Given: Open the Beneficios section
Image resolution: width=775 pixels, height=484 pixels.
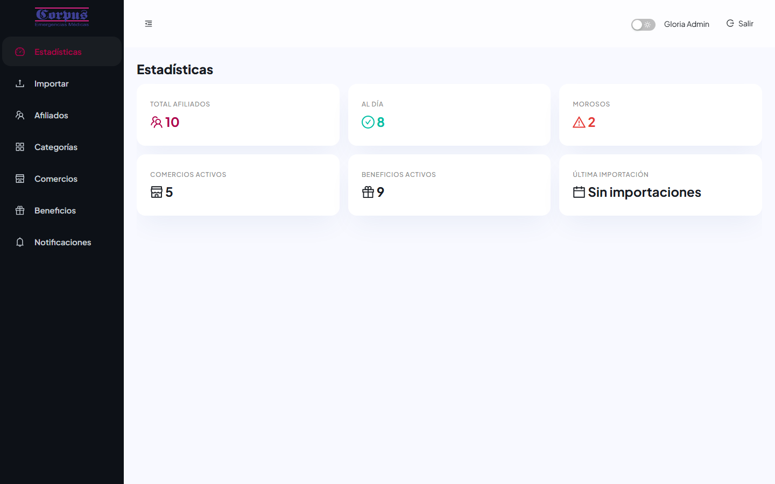Looking at the screenshot, I should click(62, 210).
